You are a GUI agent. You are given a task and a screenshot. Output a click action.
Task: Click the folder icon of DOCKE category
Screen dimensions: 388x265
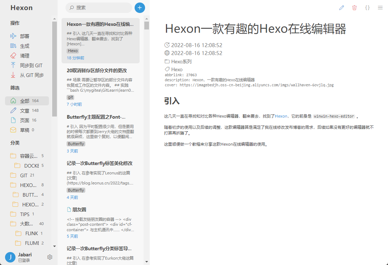point(17,166)
